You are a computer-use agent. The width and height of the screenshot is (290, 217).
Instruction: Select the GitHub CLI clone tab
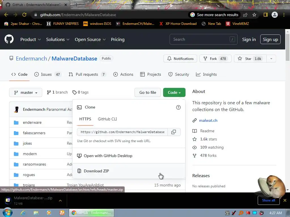[x=107, y=119]
